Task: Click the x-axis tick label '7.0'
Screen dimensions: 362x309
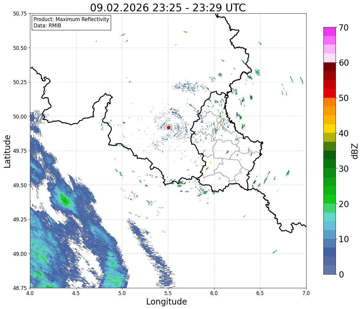Action: (306, 293)
